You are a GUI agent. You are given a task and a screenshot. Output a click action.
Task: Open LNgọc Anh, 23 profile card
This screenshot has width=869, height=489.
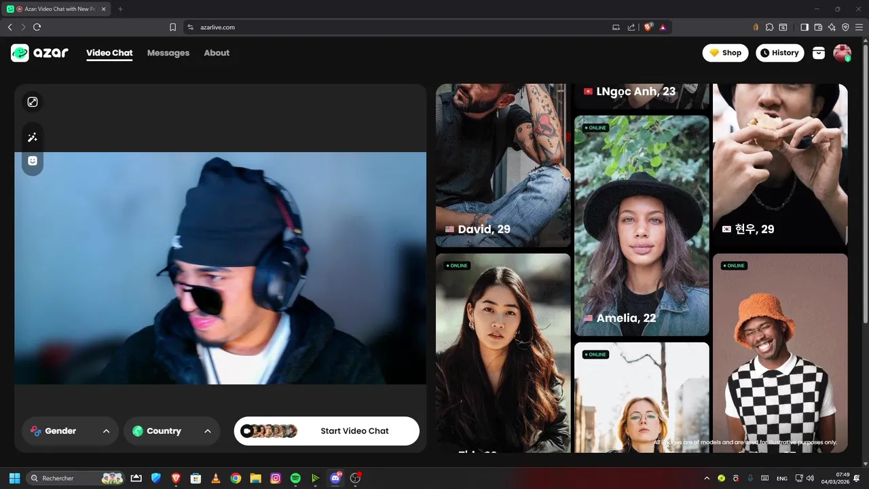tap(642, 96)
